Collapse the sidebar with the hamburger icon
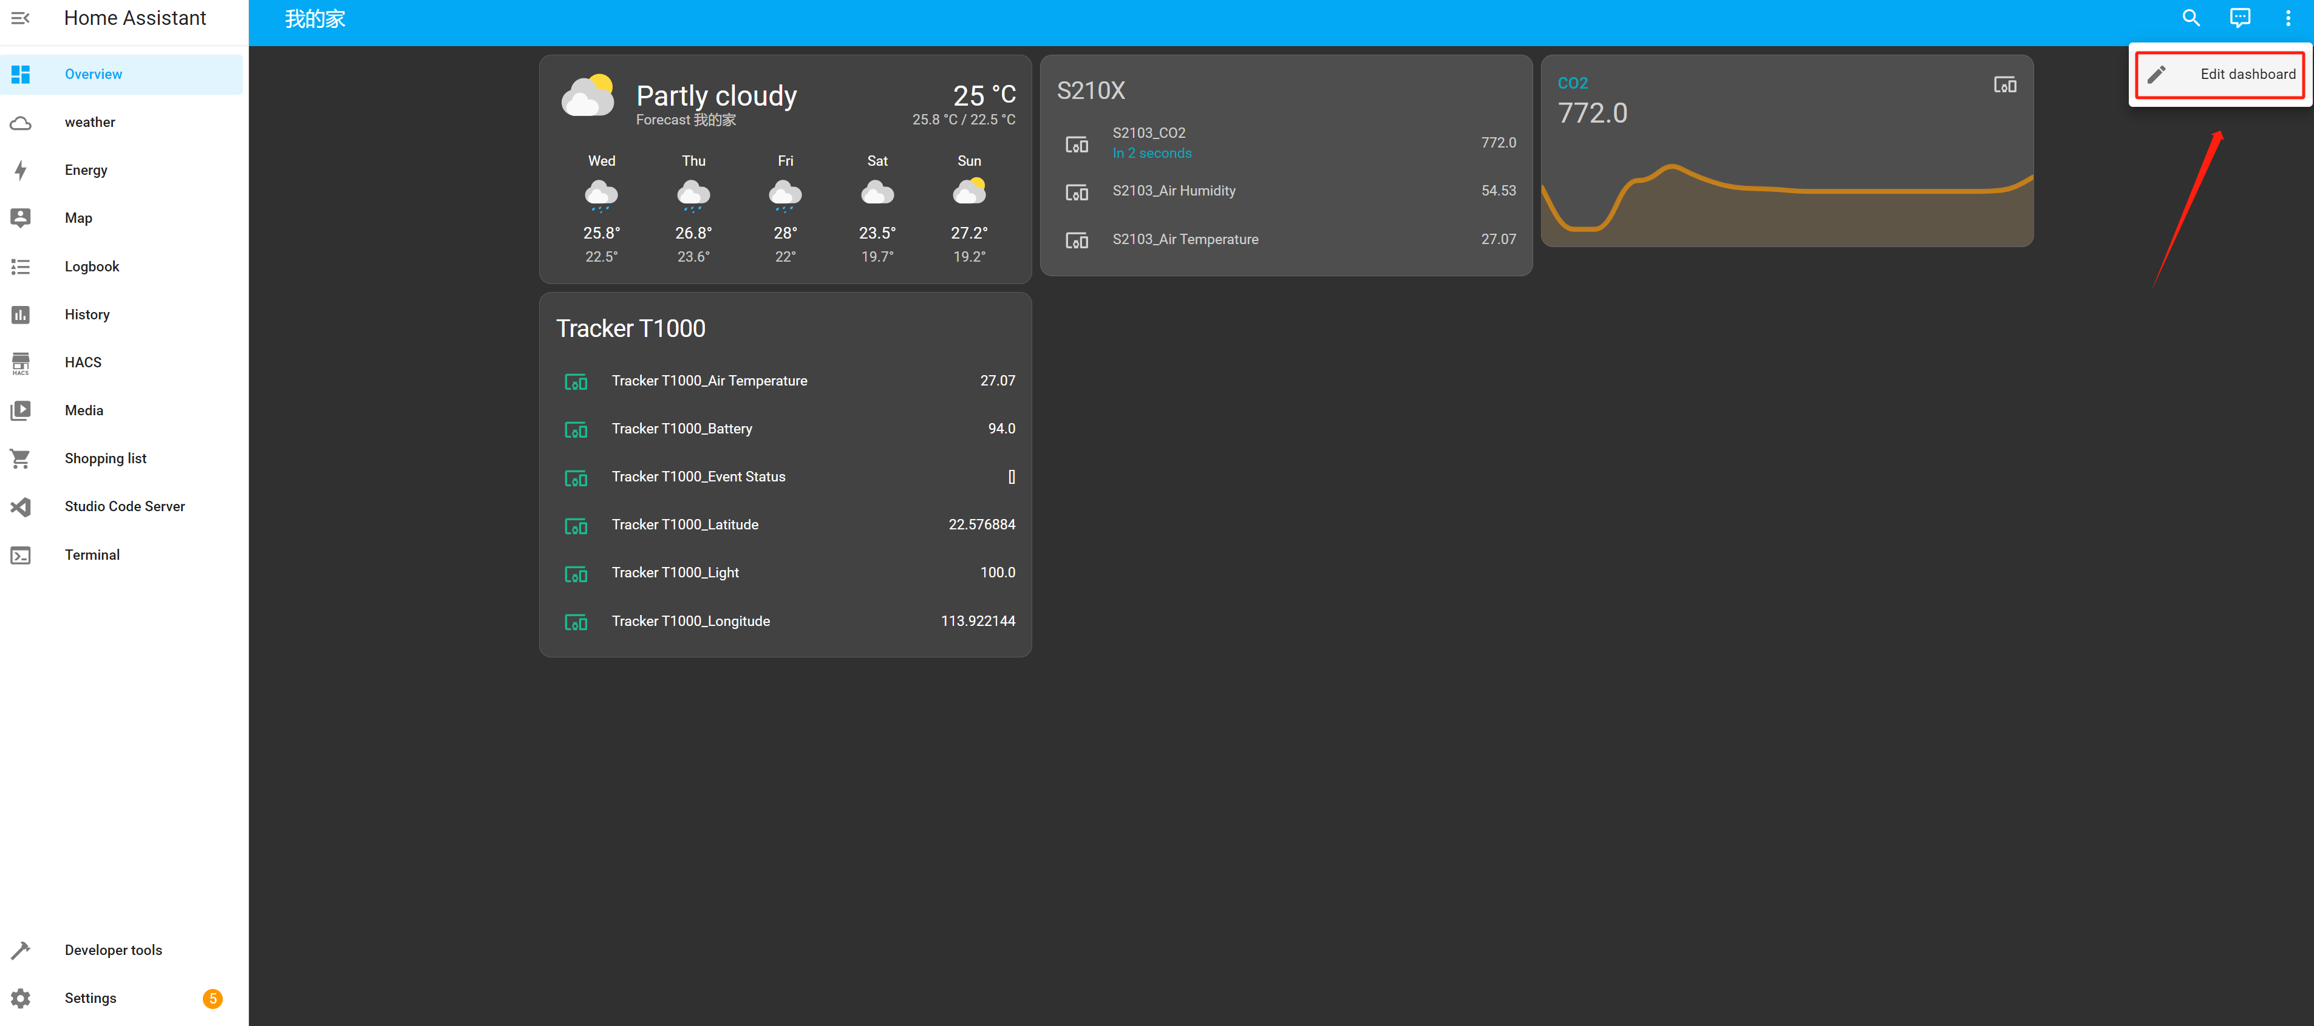Viewport: 2314px width, 1026px height. click(x=21, y=18)
